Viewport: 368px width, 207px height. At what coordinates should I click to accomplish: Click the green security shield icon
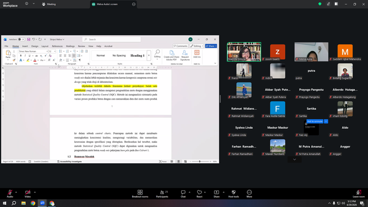(320, 4)
